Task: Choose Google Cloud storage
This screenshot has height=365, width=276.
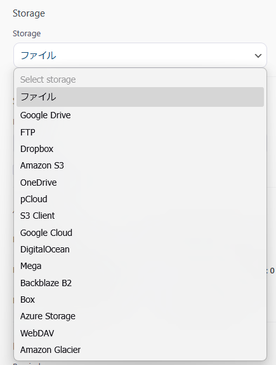Action: point(140,233)
